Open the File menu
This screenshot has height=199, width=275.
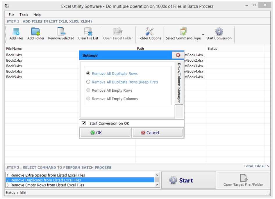[11, 15]
